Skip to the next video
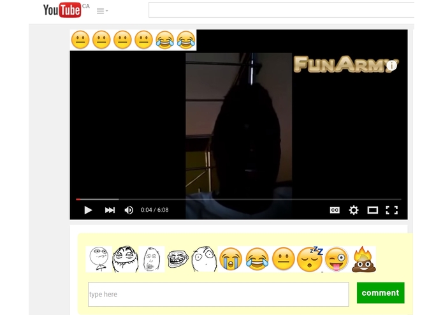The height and width of the screenshot is (315, 443). 110,210
